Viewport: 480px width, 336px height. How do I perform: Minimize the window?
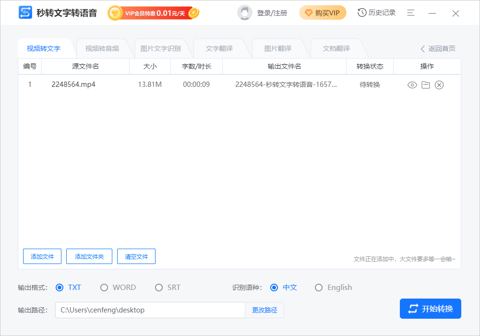point(432,13)
